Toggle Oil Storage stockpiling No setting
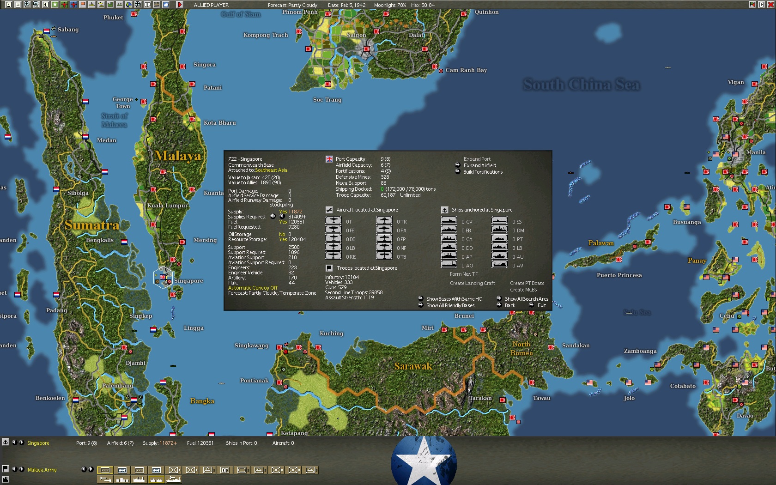 pos(282,234)
